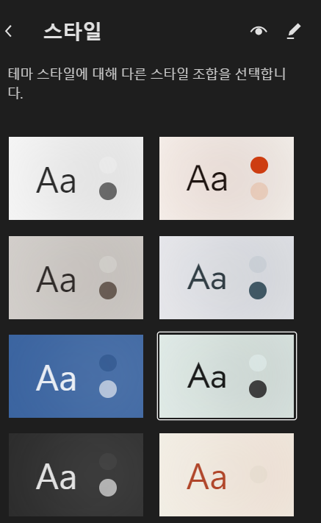321x523 pixels.
Task: Select the taupe beige style variation
Action: point(76,277)
